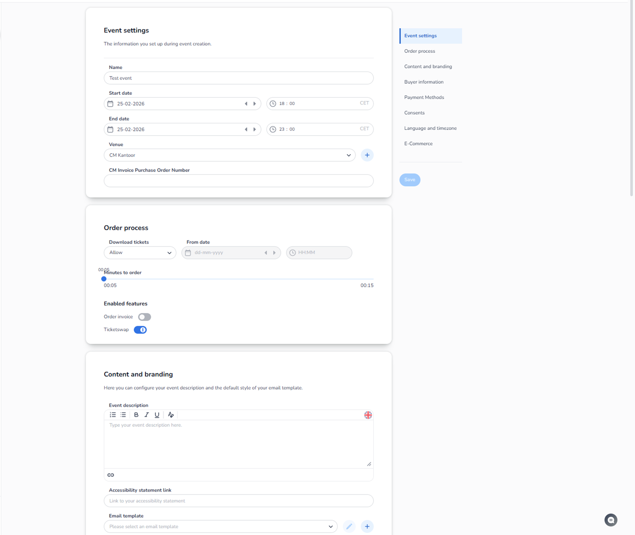Click the clear formatting icon
Screen dimensions: 635x535
pos(171,415)
